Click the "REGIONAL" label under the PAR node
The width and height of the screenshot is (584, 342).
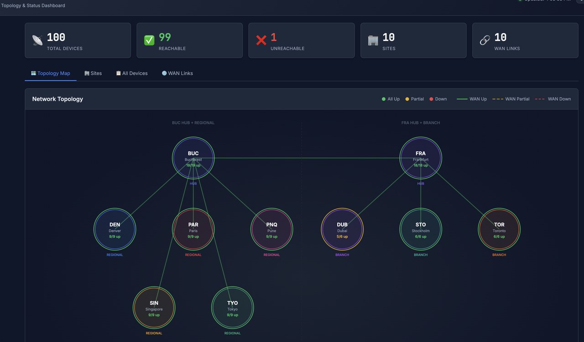[x=193, y=255]
